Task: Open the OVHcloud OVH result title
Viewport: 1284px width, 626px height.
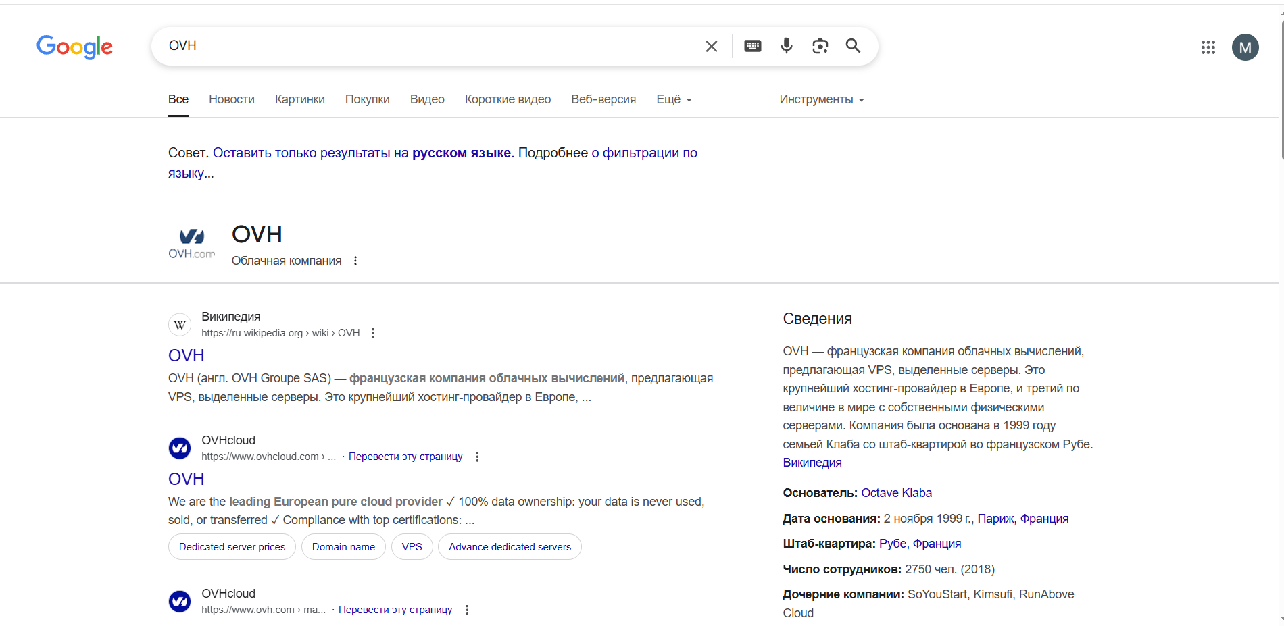Action: [x=186, y=479]
